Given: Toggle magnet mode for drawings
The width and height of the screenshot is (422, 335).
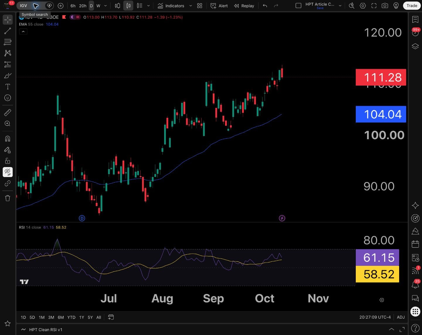Looking at the screenshot, I should [8, 139].
